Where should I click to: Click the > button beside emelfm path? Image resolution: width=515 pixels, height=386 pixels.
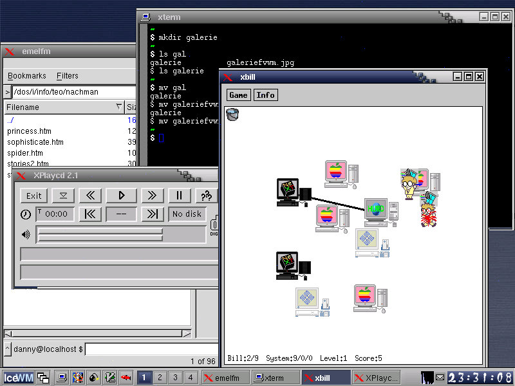click(x=8, y=92)
